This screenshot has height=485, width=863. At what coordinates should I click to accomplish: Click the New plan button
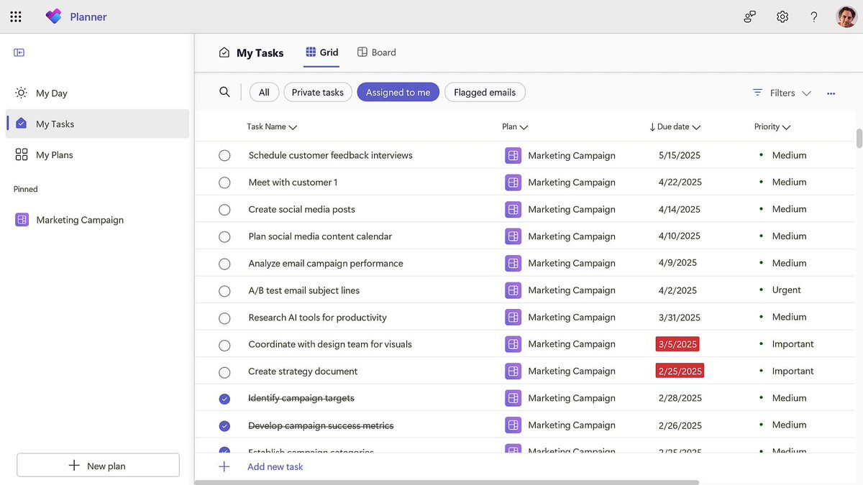(x=98, y=466)
